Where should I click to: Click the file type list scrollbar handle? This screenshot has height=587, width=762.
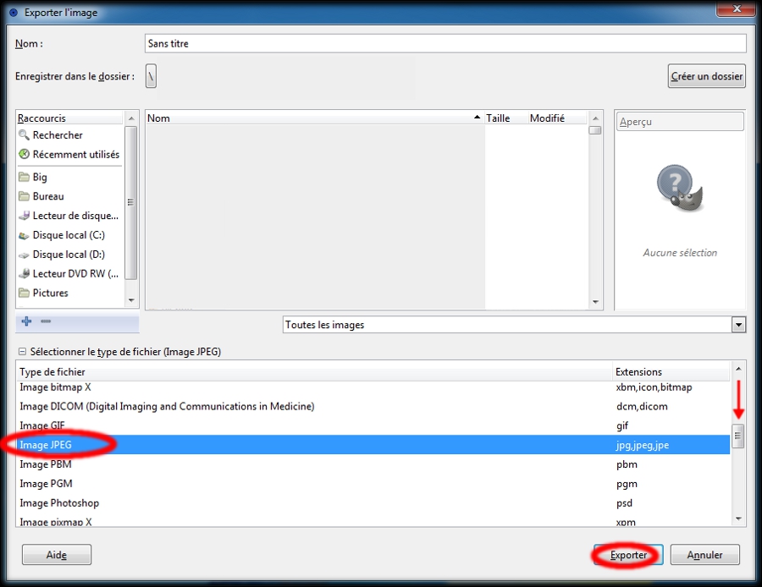(x=737, y=436)
